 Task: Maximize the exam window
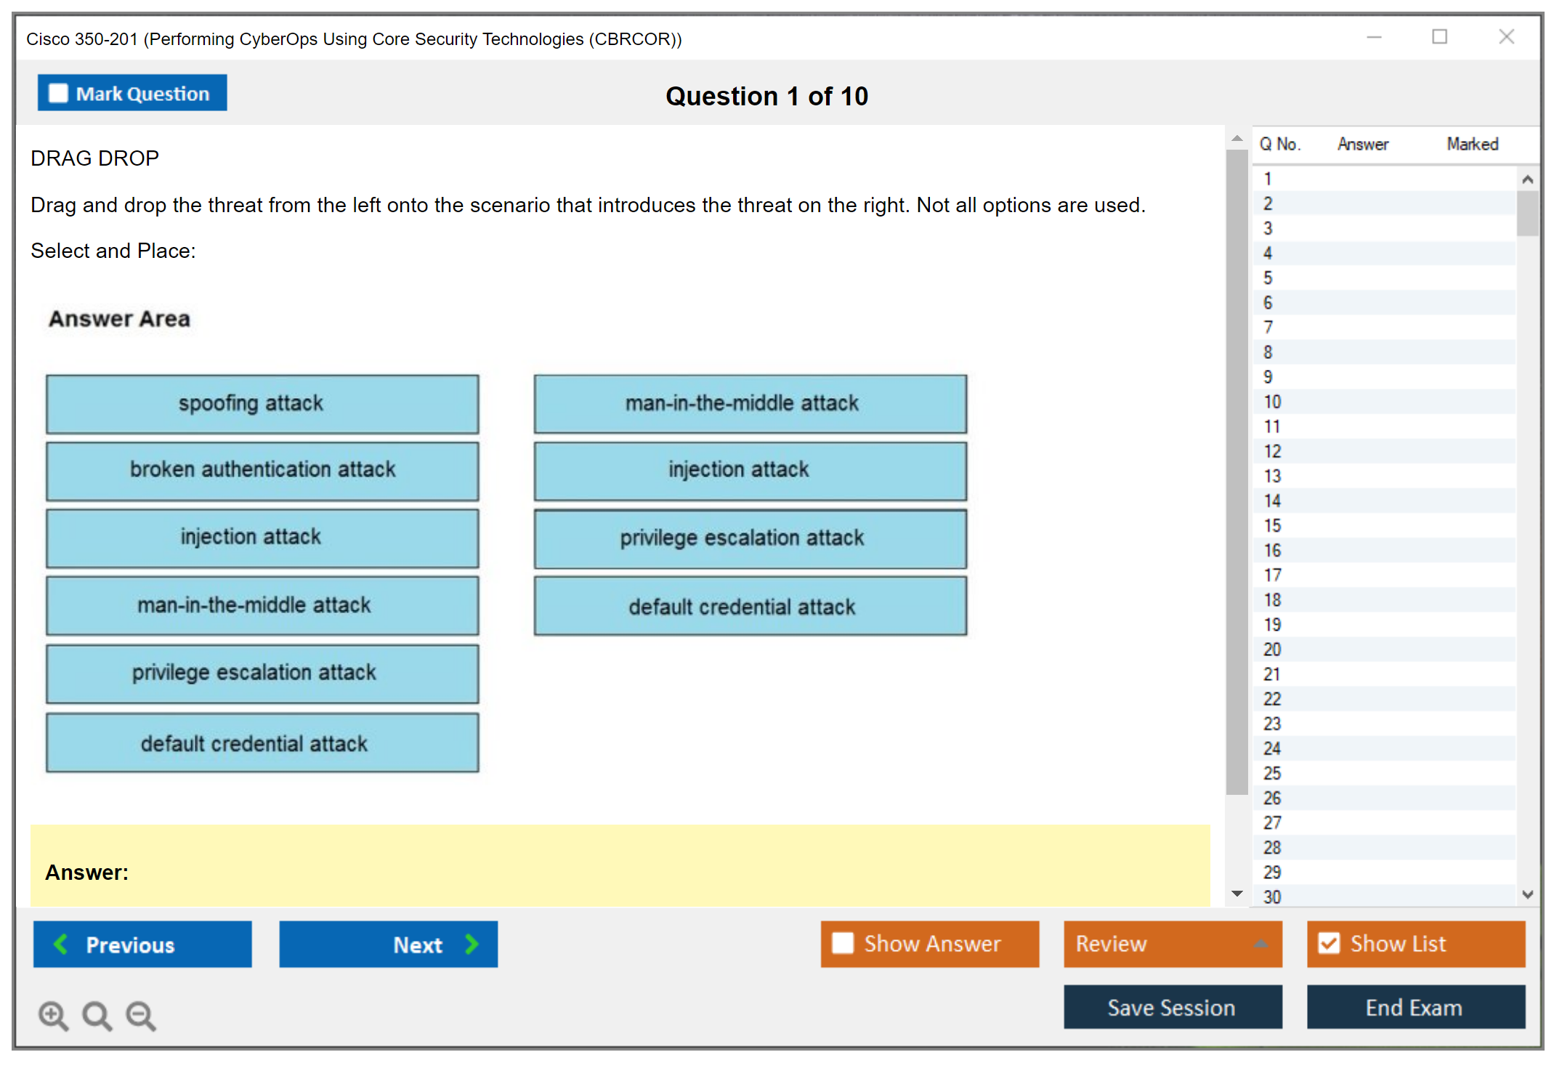click(x=1439, y=36)
